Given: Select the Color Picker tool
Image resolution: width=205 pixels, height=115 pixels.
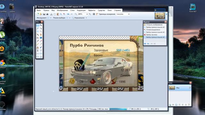Looking at the screenshot, I should click(41, 44).
